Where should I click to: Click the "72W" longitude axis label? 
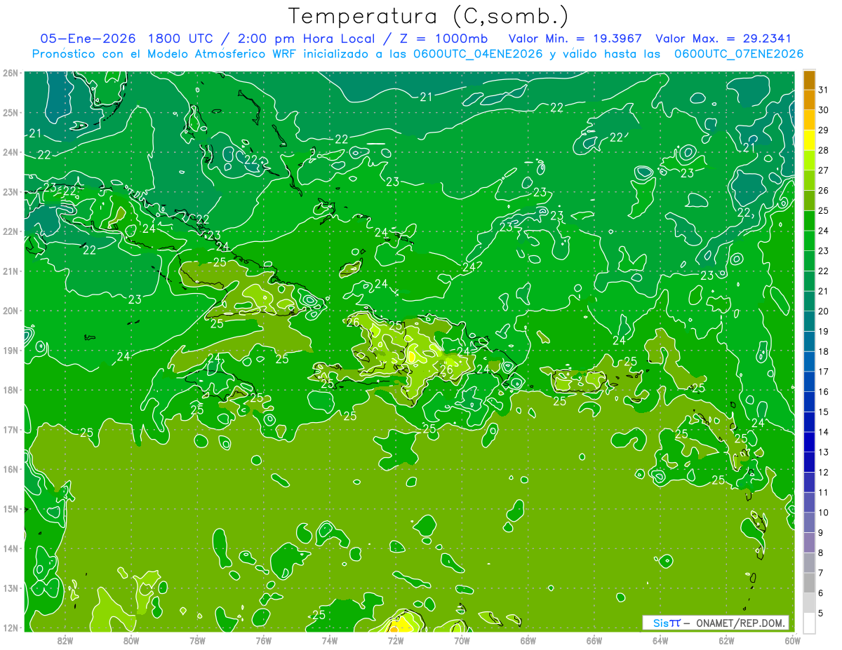(x=396, y=639)
